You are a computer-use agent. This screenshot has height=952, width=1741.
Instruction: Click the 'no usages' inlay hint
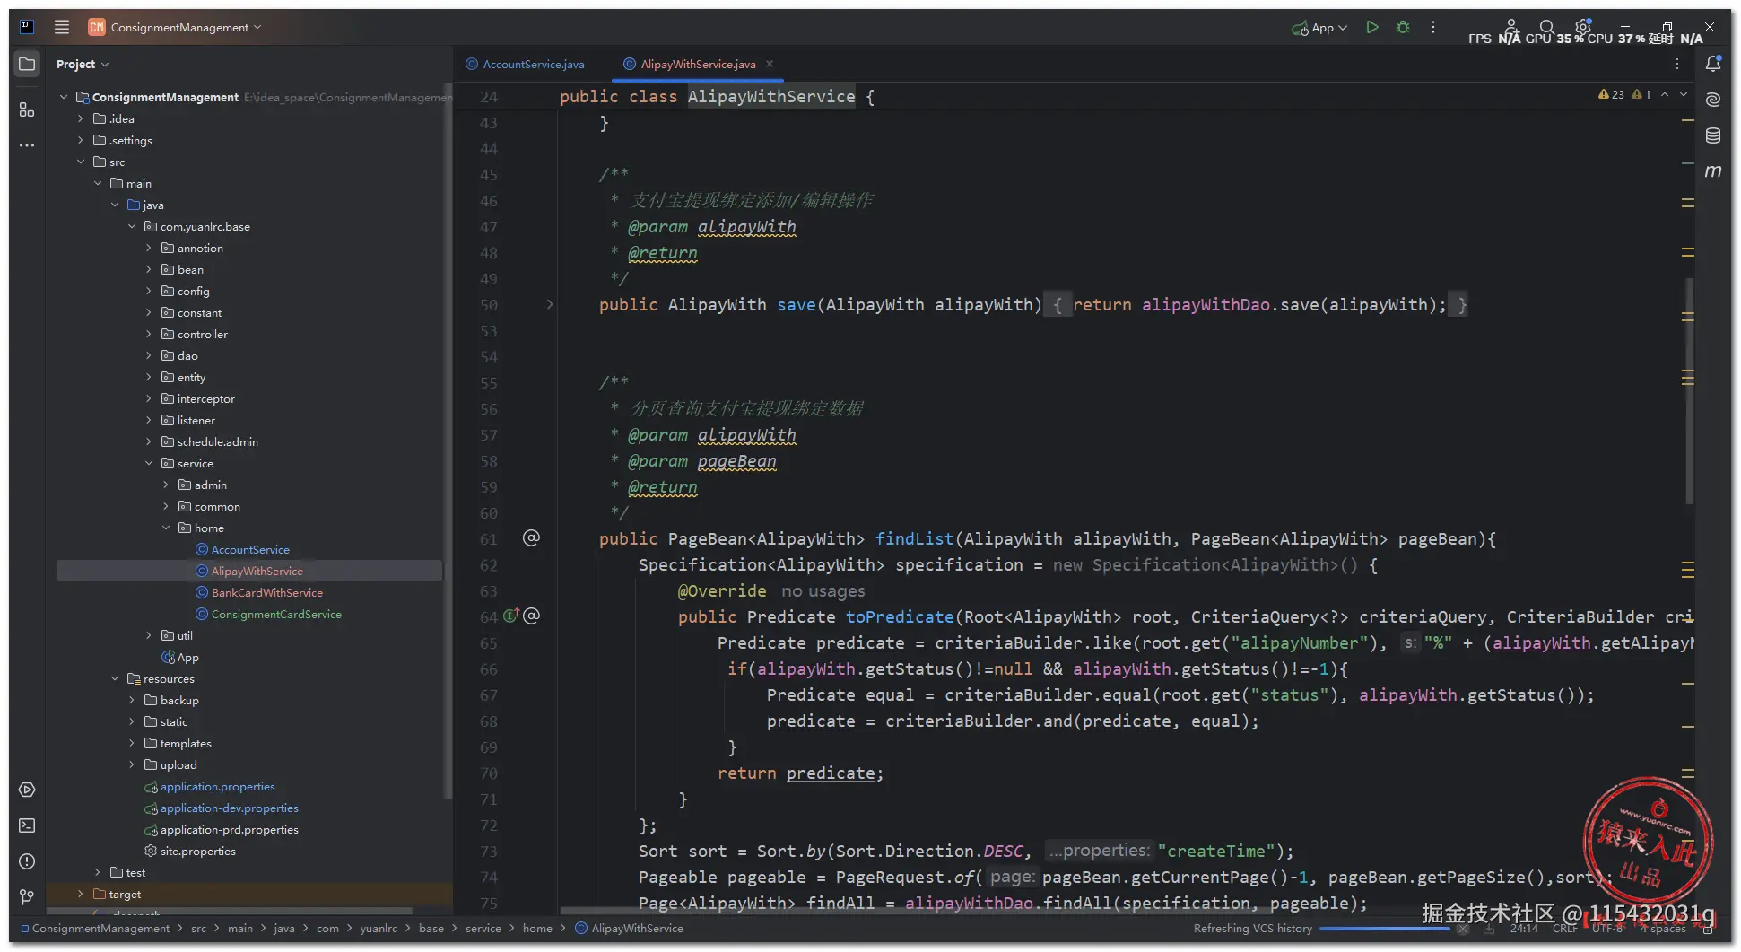point(823,591)
